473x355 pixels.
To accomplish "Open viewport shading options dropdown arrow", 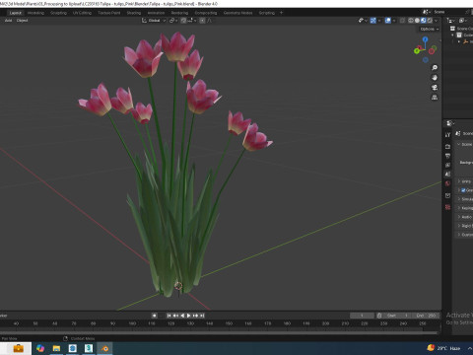I will tap(437, 21).
